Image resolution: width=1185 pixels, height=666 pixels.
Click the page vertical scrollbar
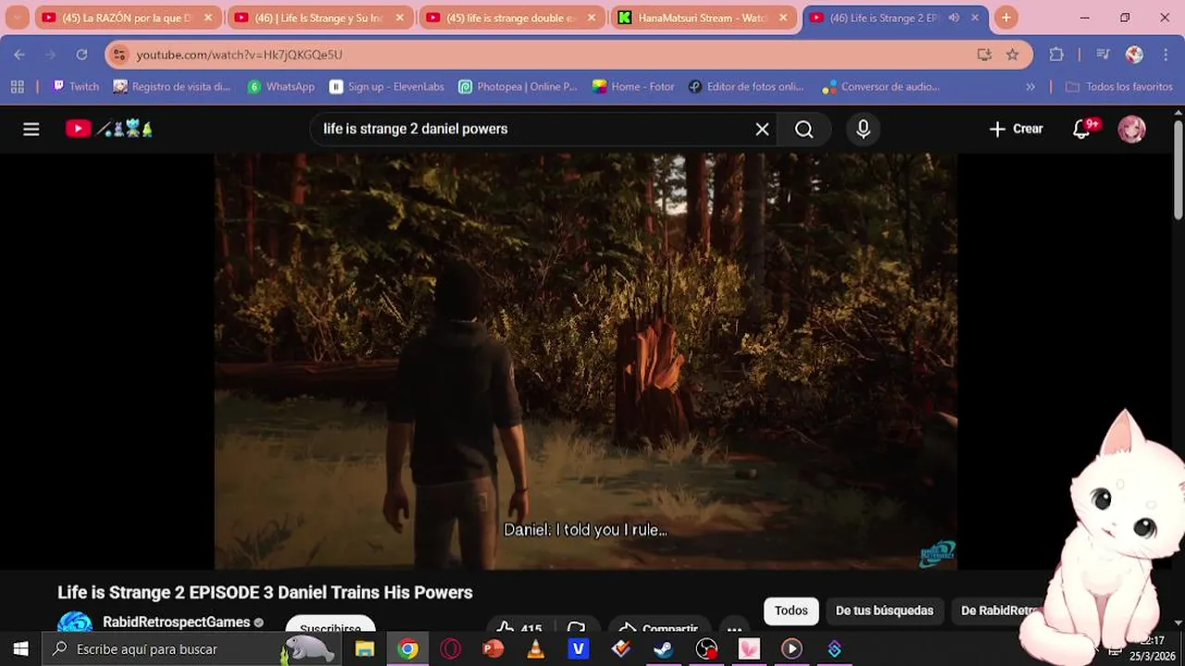[x=1178, y=171]
